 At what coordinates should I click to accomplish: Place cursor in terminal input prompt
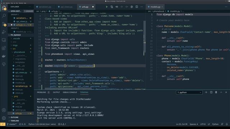pyautogui.click(x=38, y=121)
